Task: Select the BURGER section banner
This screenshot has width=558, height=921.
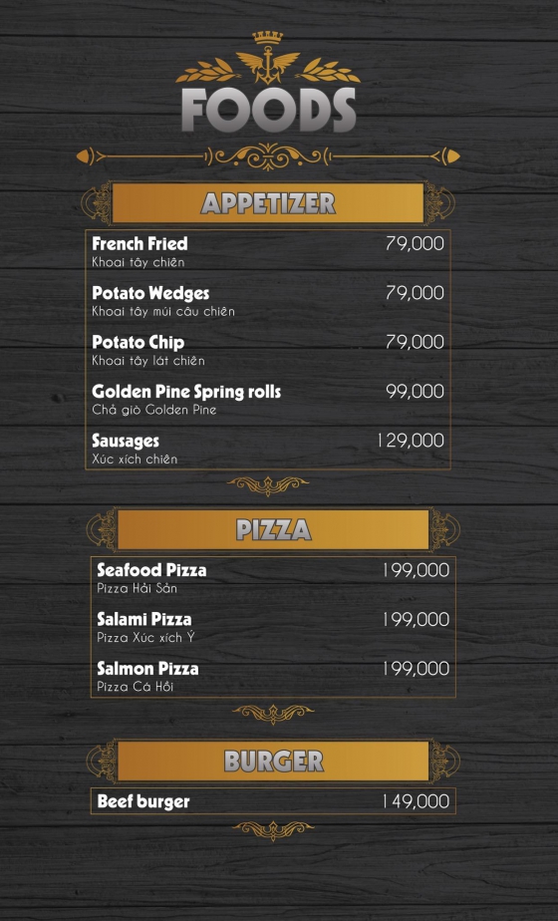Action: tap(273, 762)
